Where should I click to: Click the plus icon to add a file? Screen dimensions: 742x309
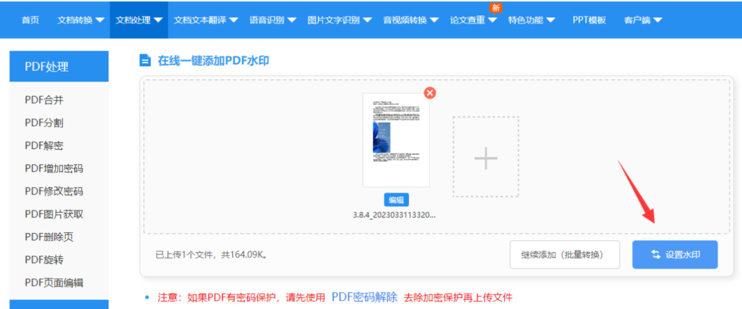point(486,157)
